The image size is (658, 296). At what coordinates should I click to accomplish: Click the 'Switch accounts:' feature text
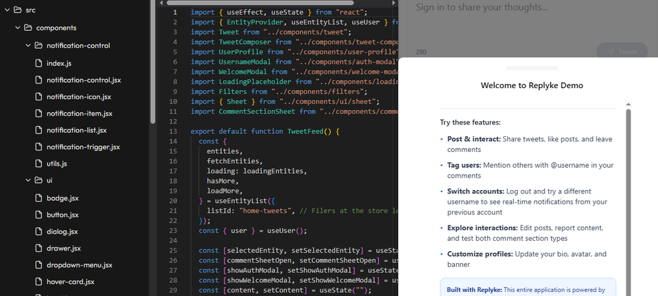click(476, 191)
